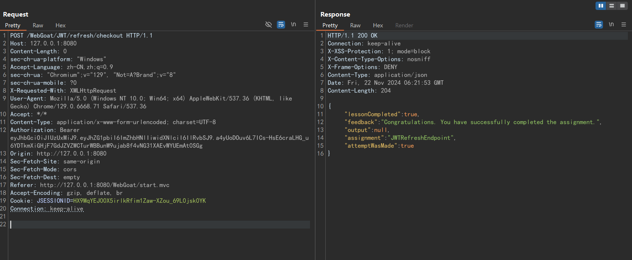The height and width of the screenshot is (260, 632).
Task: Open Response panel hamburger options menu
Action: coord(624,24)
